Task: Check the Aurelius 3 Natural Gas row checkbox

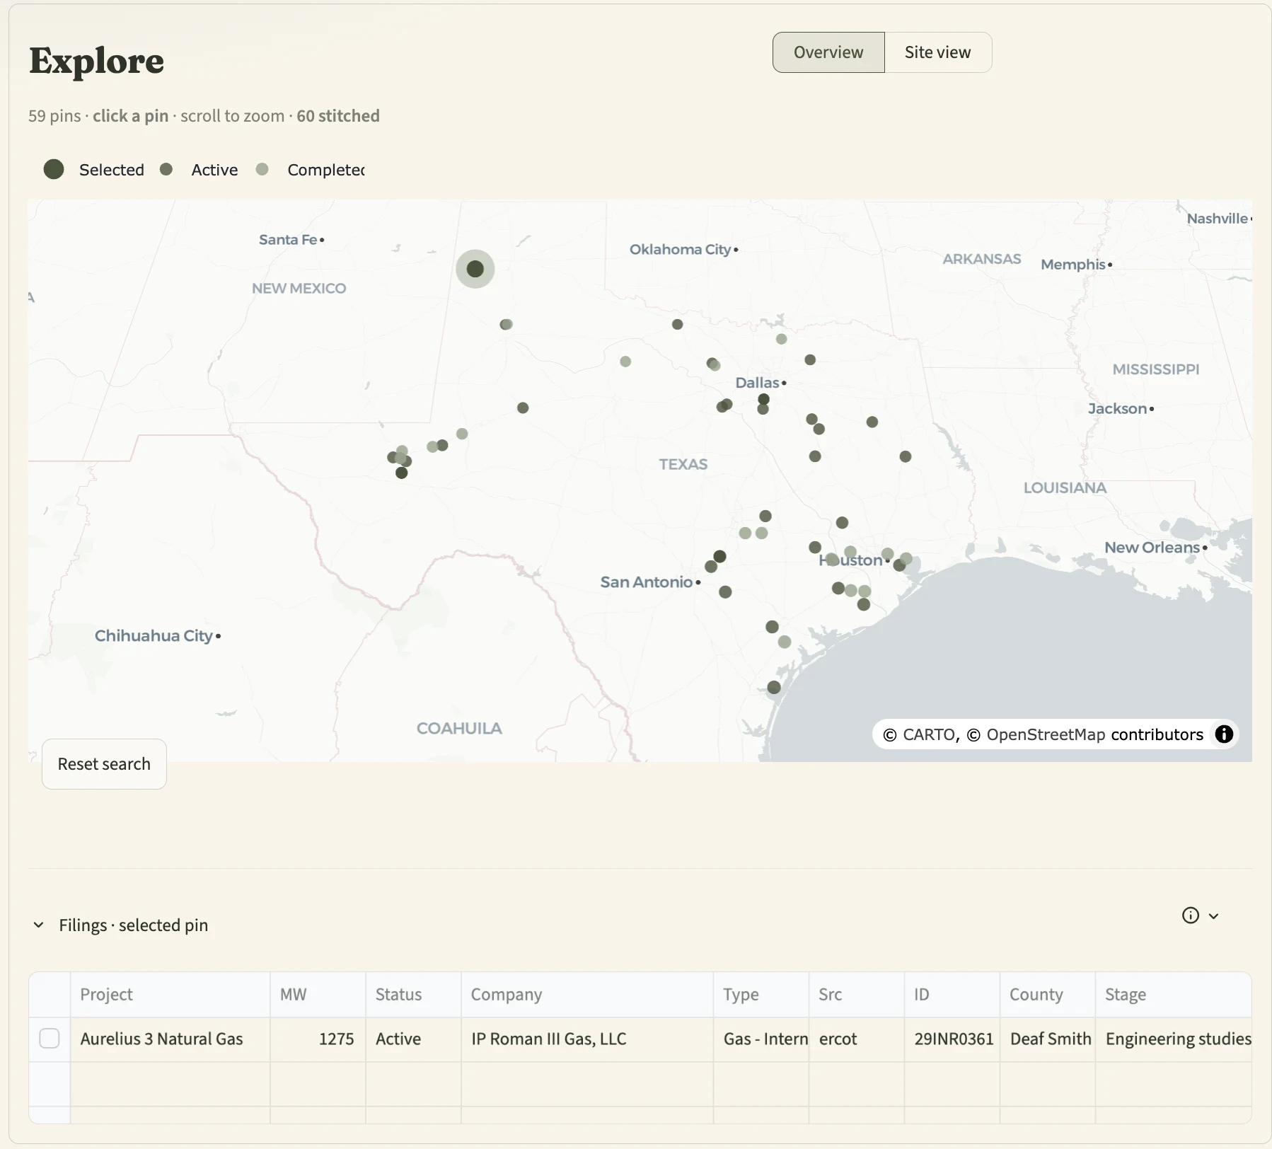Action: click(x=50, y=1039)
